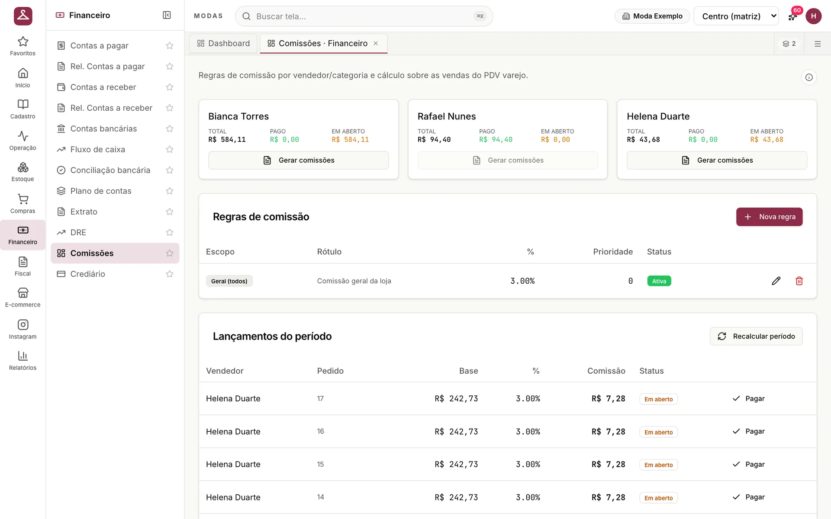Open Fiscal document icon
Screen dimensions: 831x519
tap(23, 267)
